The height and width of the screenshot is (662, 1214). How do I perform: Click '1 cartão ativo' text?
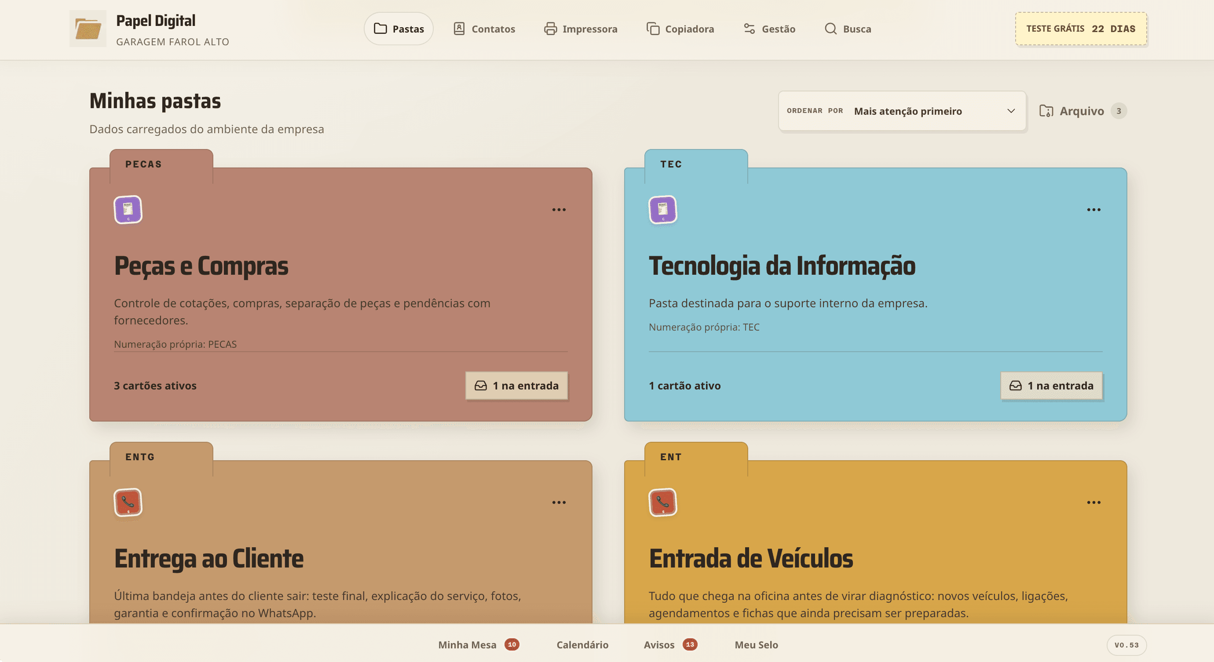coord(685,386)
